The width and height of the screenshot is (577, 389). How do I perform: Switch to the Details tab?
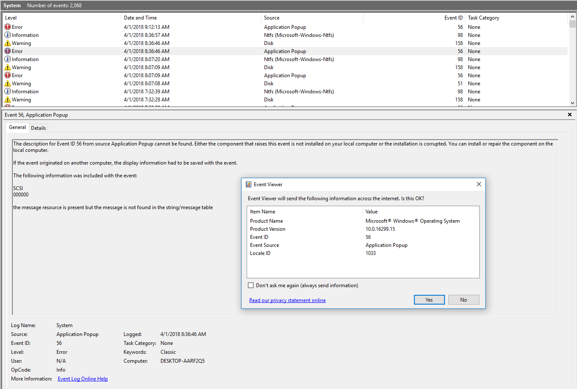pos(38,128)
